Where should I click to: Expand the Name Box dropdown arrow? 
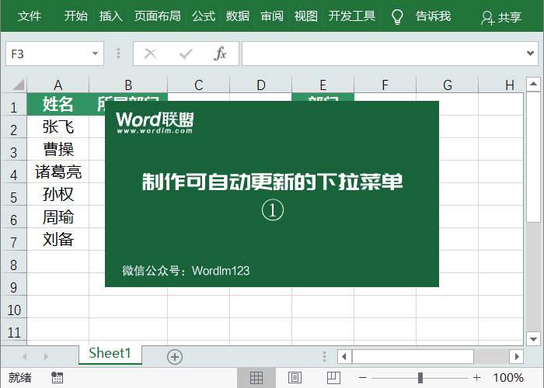pyautogui.click(x=95, y=54)
